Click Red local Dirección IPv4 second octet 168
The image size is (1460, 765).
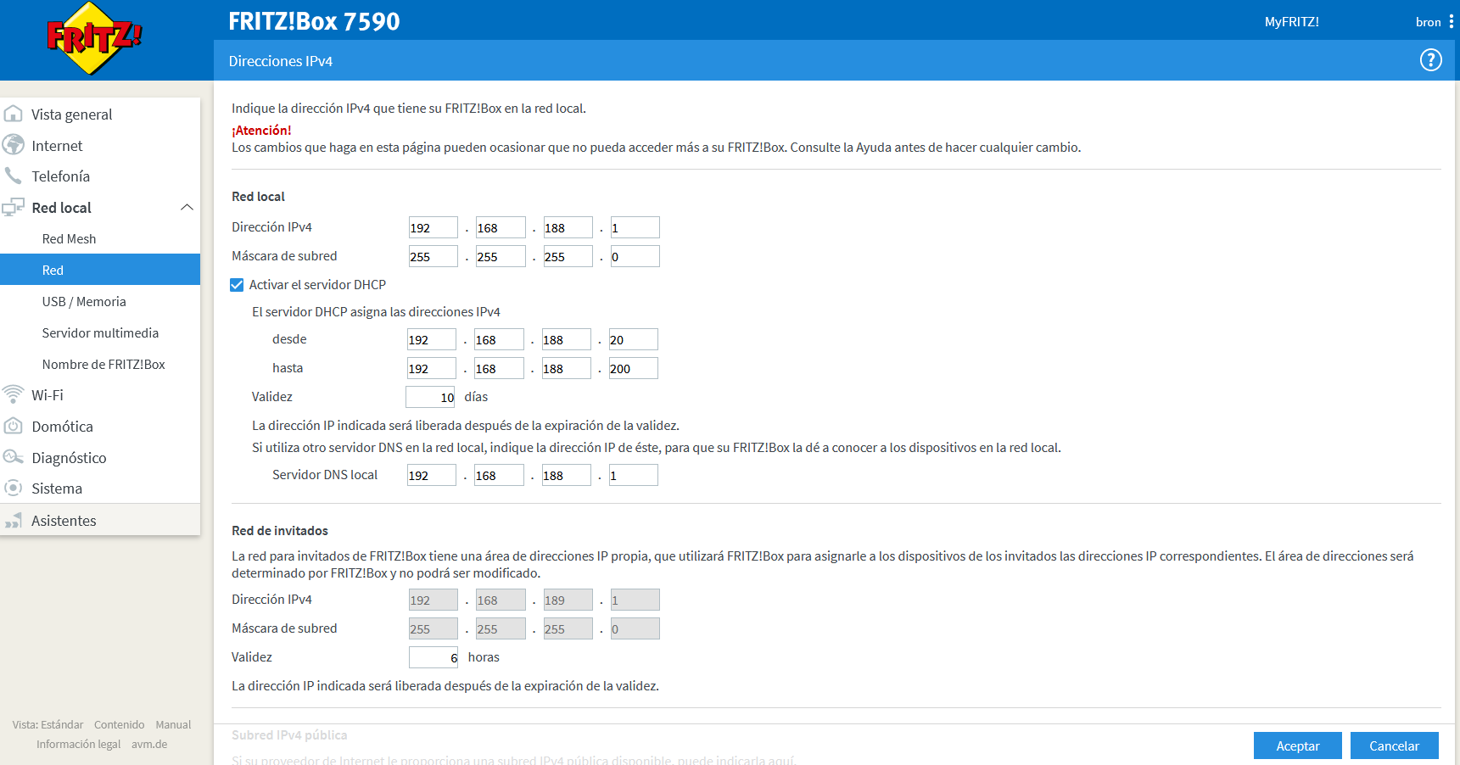[x=501, y=227]
